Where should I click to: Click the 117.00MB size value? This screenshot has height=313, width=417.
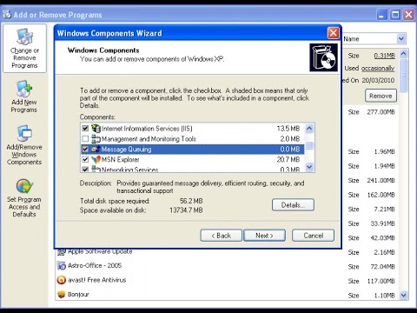[x=381, y=281]
